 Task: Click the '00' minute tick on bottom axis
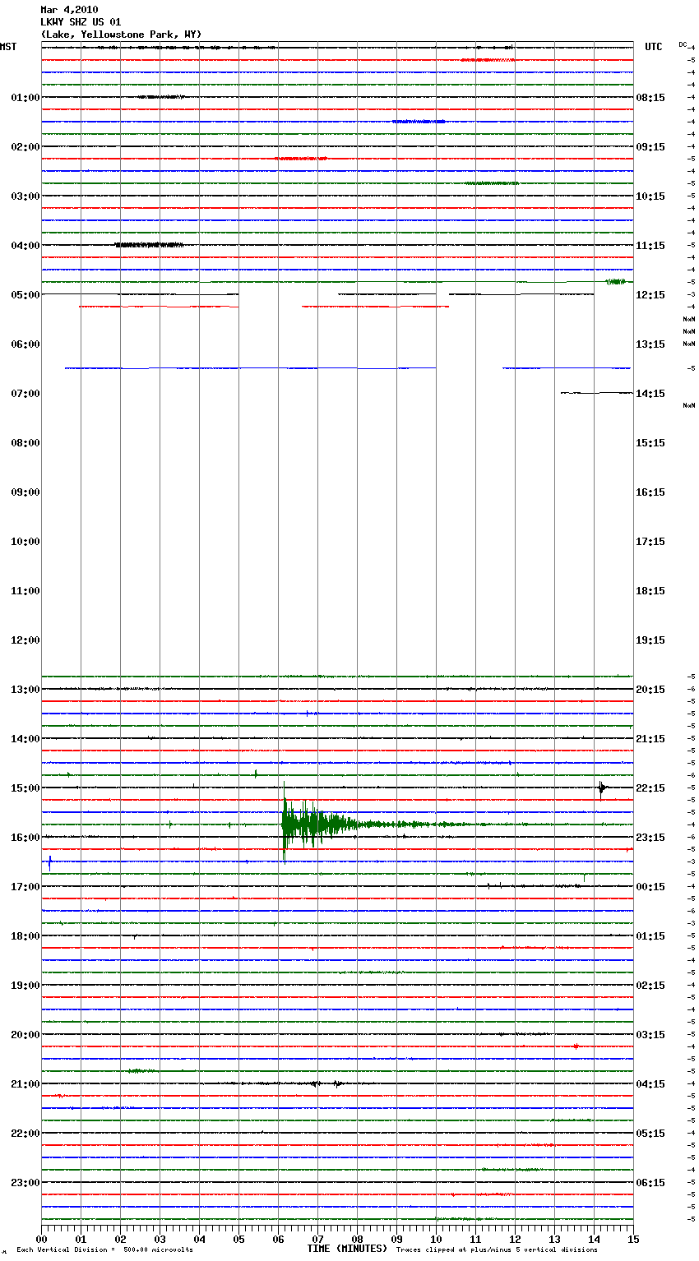pos(42,1239)
